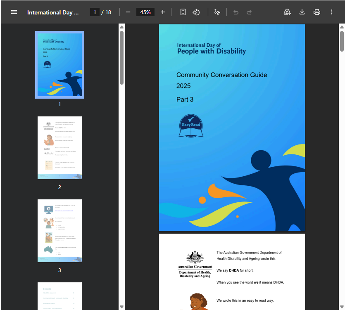The height and width of the screenshot is (310, 345).
Task: Save the PDF to Google Drive
Action: coord(287,12)
